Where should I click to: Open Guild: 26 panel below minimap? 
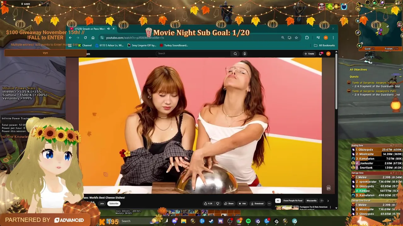pyautogui.click(x=370, y=49)
